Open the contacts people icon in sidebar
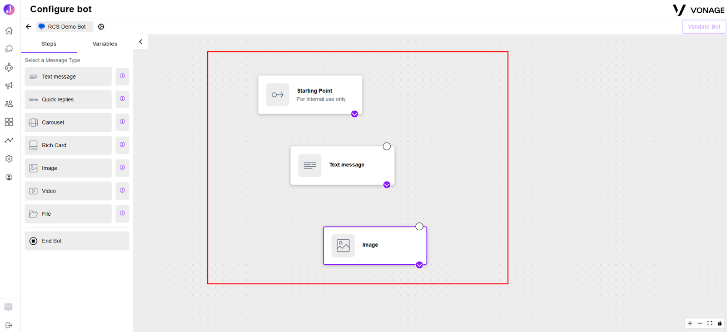Screen dimensions: 727x332 coord(9,104)
